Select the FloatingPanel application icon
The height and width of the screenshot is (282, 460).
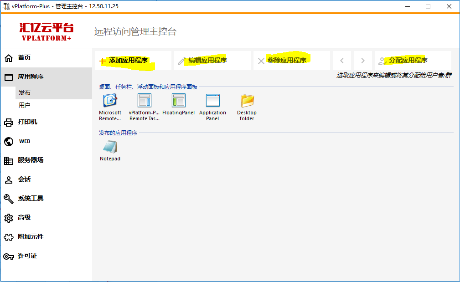(x=178, y=101)
